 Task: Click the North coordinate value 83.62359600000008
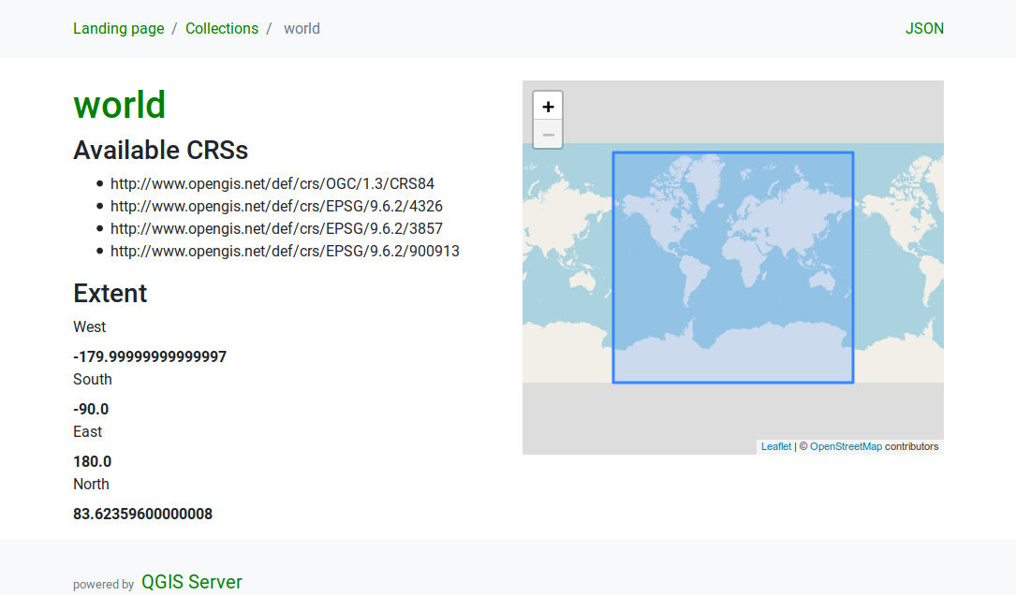142,514
